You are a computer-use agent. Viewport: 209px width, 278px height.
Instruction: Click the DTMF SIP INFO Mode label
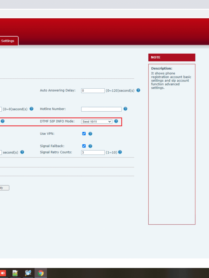[57, 121]
